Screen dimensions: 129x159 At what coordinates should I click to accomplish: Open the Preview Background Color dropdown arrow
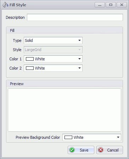pyautogui.click(x=118, y=137)
